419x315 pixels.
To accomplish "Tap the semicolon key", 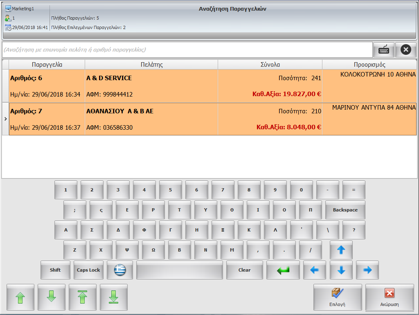I will pos(75,210).
